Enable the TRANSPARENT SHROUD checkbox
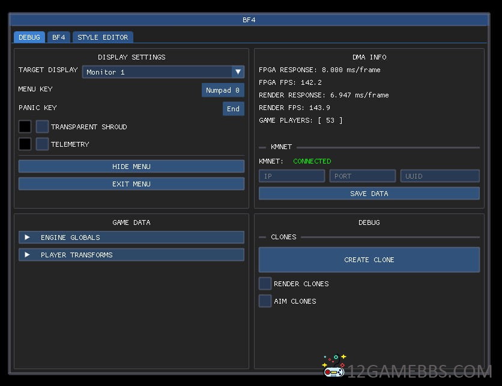Image resolution: width=502 pixels, height=386 pixels. 42,126
